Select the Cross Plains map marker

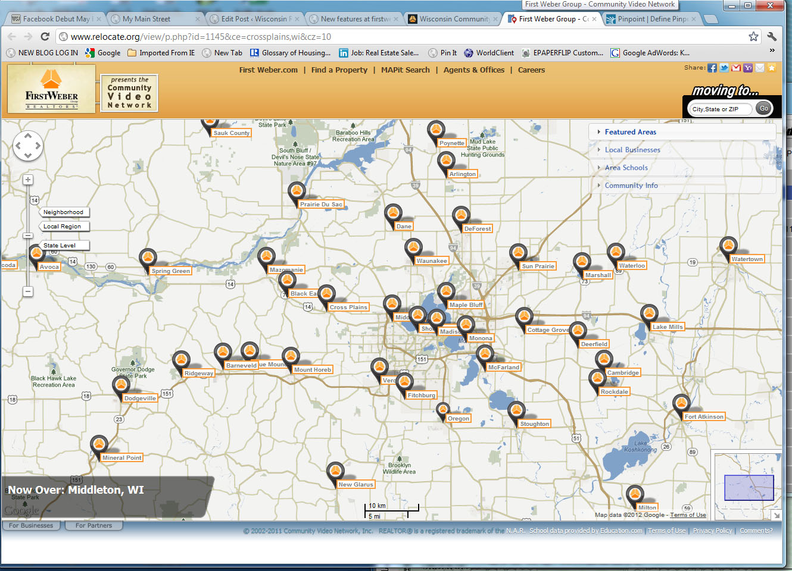pyautogui.click(x=326, y=296)
